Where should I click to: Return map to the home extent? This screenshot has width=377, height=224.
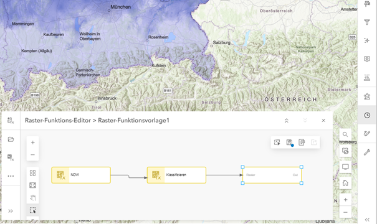pos(345,183)
